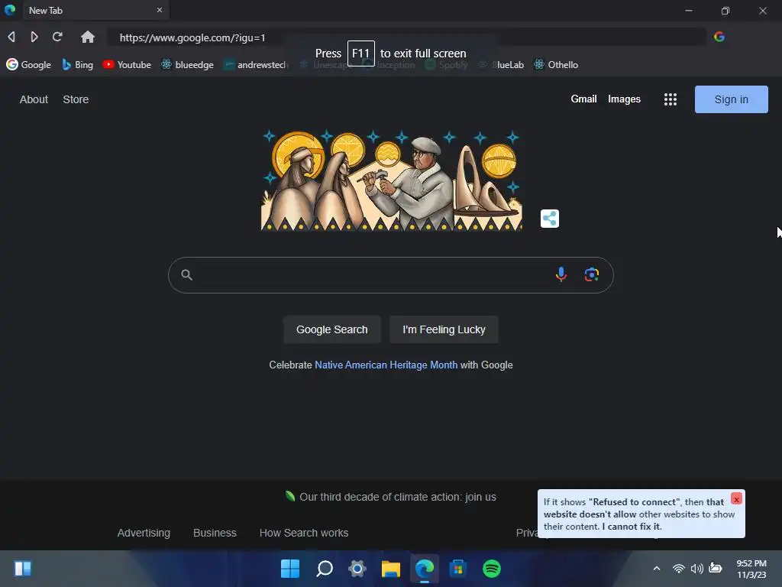Open the Widgets panel on taskbar

click(x=22, y=569)
